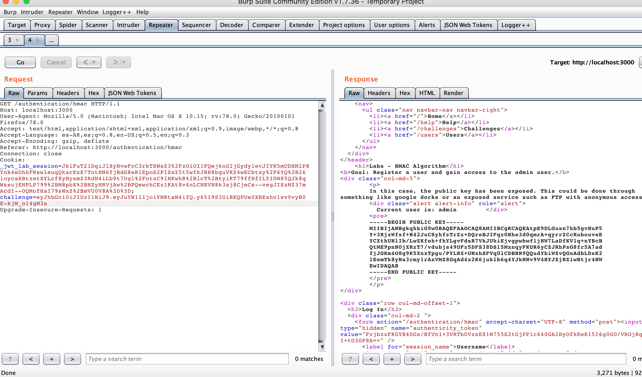Click the request scrollbar up arrow
Screen dimensions: 642x377
click(x=322, y=105)
